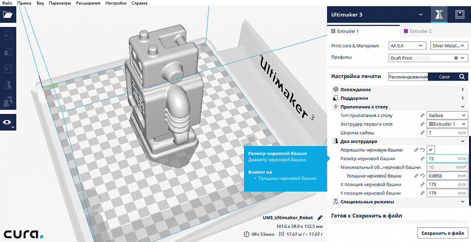Expand the Охлаждение section chevron
This screenshot has width=471, height=242.
point(463,89)
